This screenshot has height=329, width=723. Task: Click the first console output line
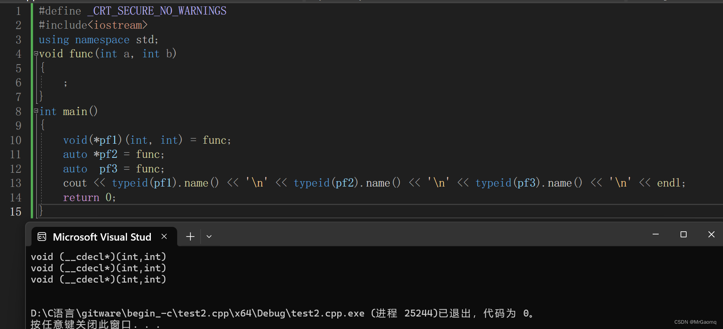coord(98,257)
